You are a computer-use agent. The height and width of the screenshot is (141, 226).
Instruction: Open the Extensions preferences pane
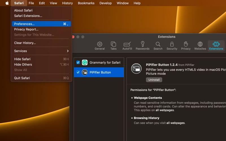click(216, 46)
